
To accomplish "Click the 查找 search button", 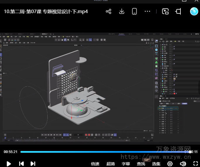I will point(141,164).
